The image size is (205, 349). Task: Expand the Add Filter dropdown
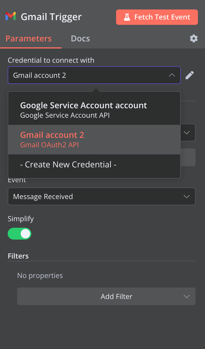[106, 296]
